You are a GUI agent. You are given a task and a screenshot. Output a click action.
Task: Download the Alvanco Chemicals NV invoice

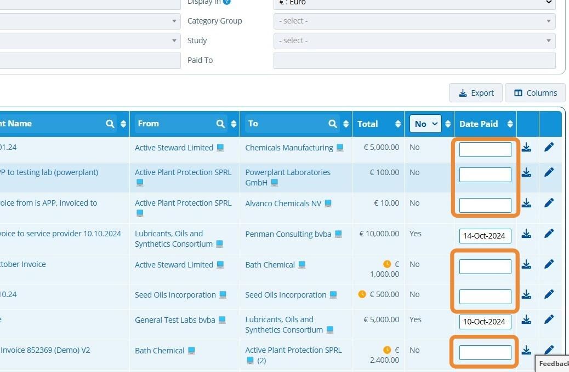click(x=526, y=203)
